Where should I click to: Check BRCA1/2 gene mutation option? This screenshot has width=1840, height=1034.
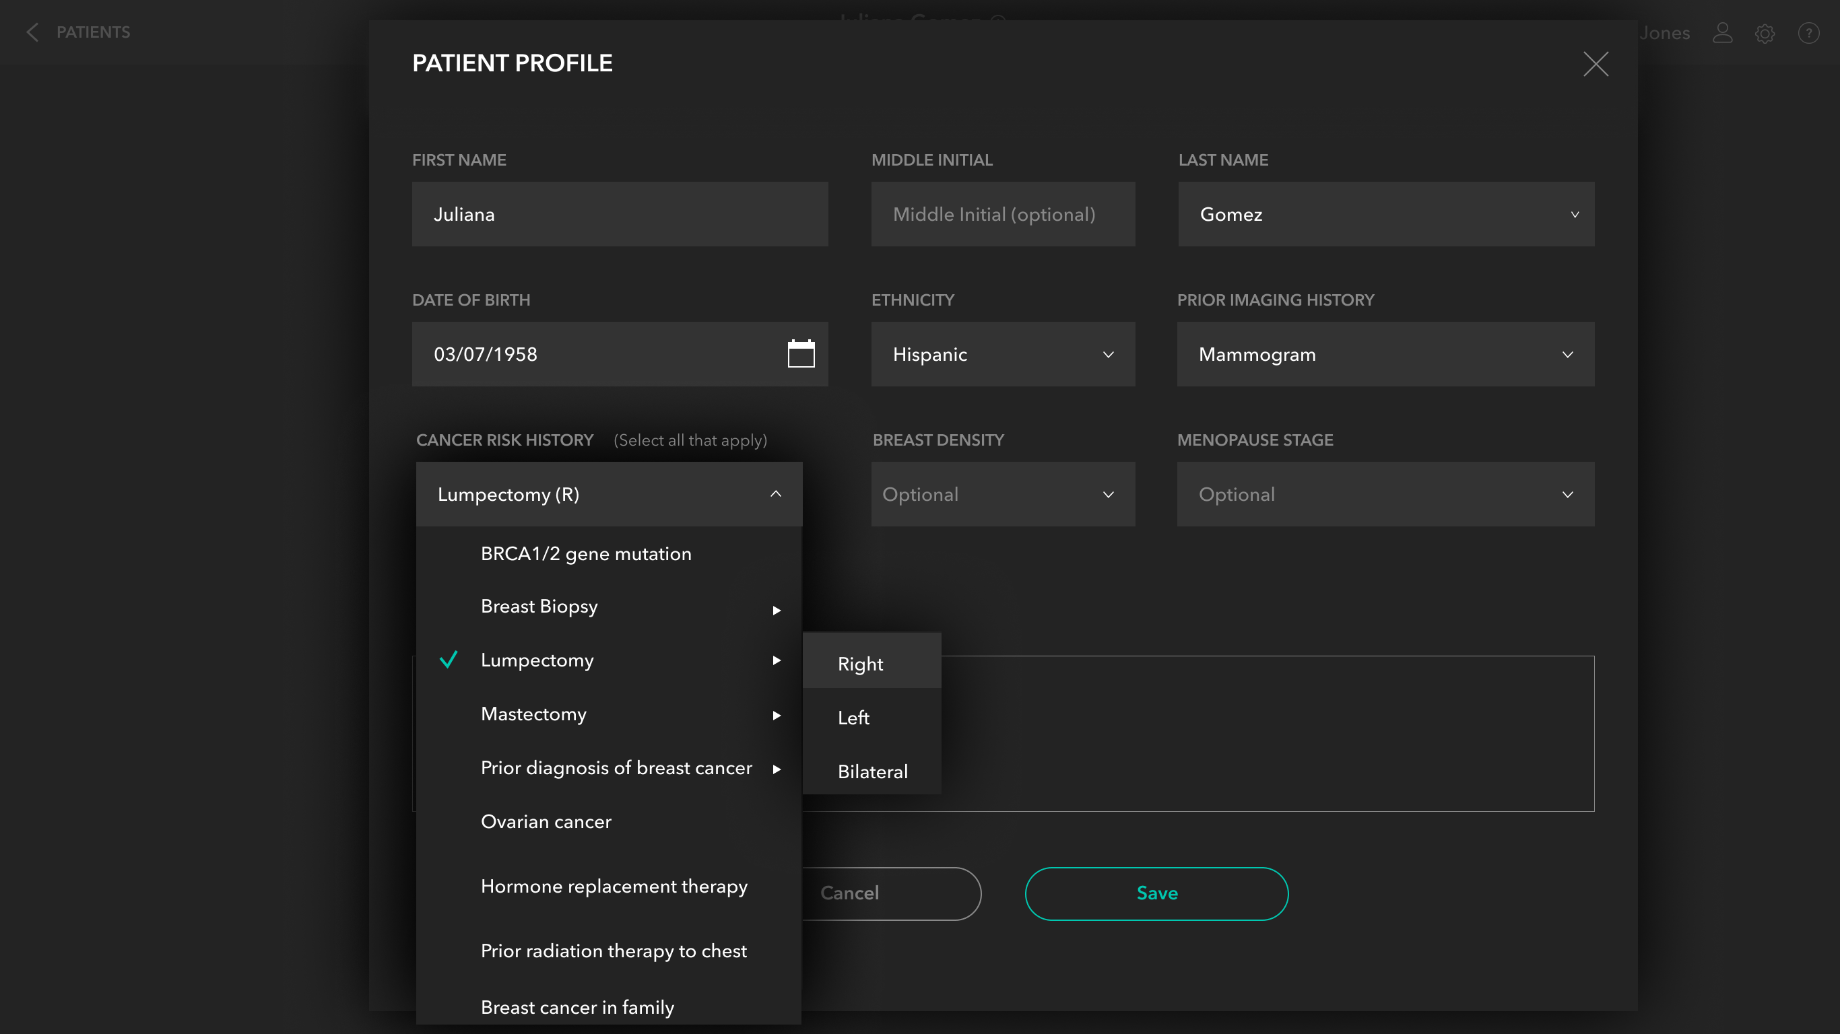click(586, 553)
